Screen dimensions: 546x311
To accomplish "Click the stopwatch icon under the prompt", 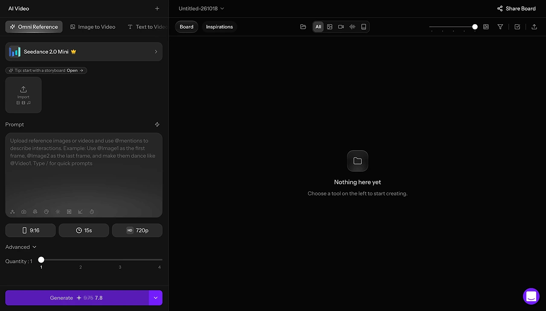I will point(92,212).
